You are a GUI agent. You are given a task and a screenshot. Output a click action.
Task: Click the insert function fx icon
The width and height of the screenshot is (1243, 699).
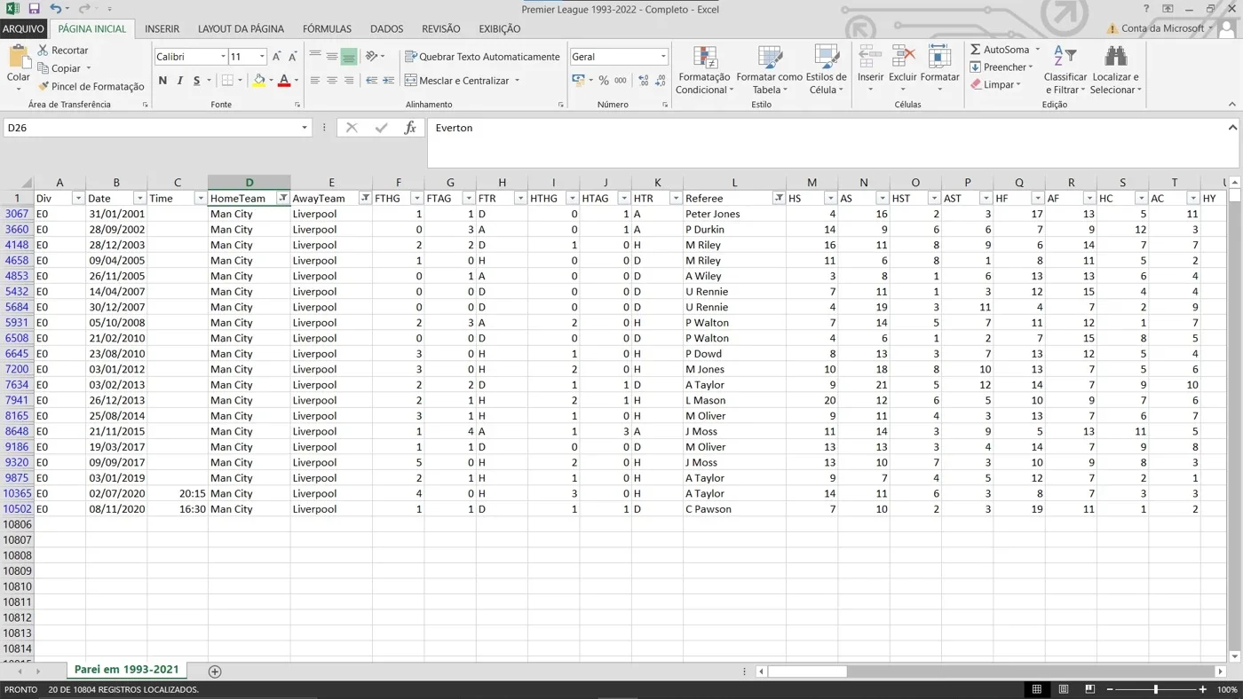[410, 128]
